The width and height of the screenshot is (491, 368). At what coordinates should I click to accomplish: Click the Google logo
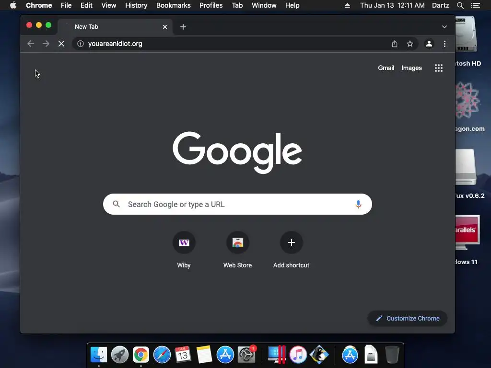click(x=237, y=152)
